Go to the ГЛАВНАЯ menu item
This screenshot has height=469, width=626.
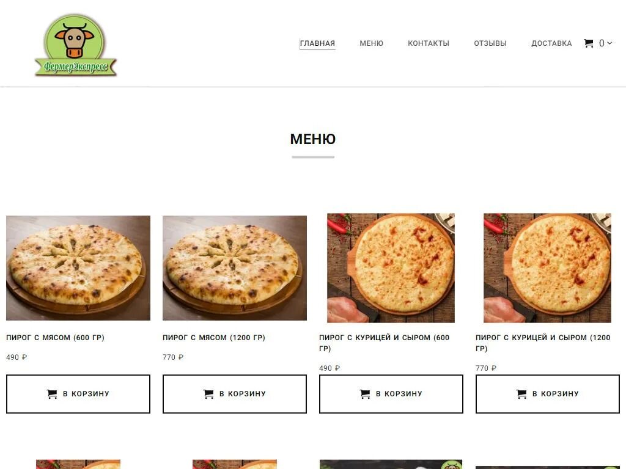[317, 43]
